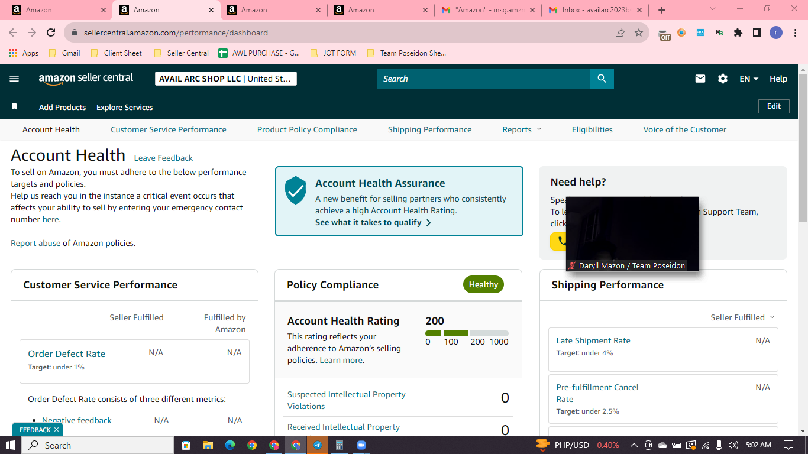Open the Product Policy Compliance tab
The image size is (808, 454).
(x=307, y=129)
